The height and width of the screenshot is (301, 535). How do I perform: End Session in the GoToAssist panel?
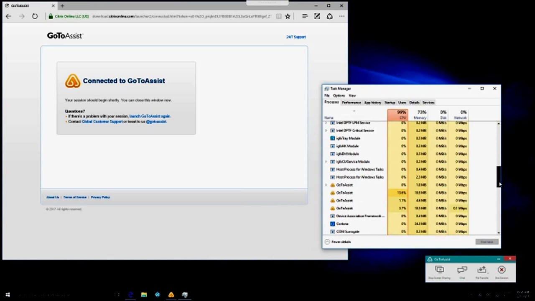tap(502, 272)
